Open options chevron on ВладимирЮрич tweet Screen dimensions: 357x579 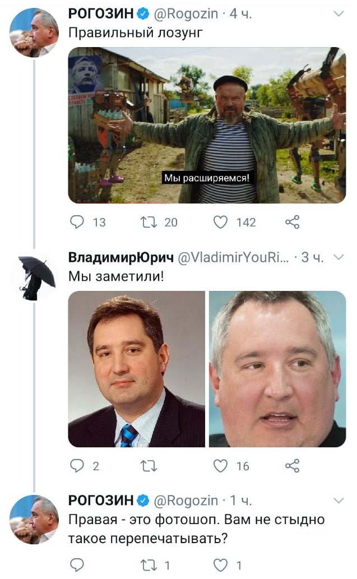click(x=339, y=257)
